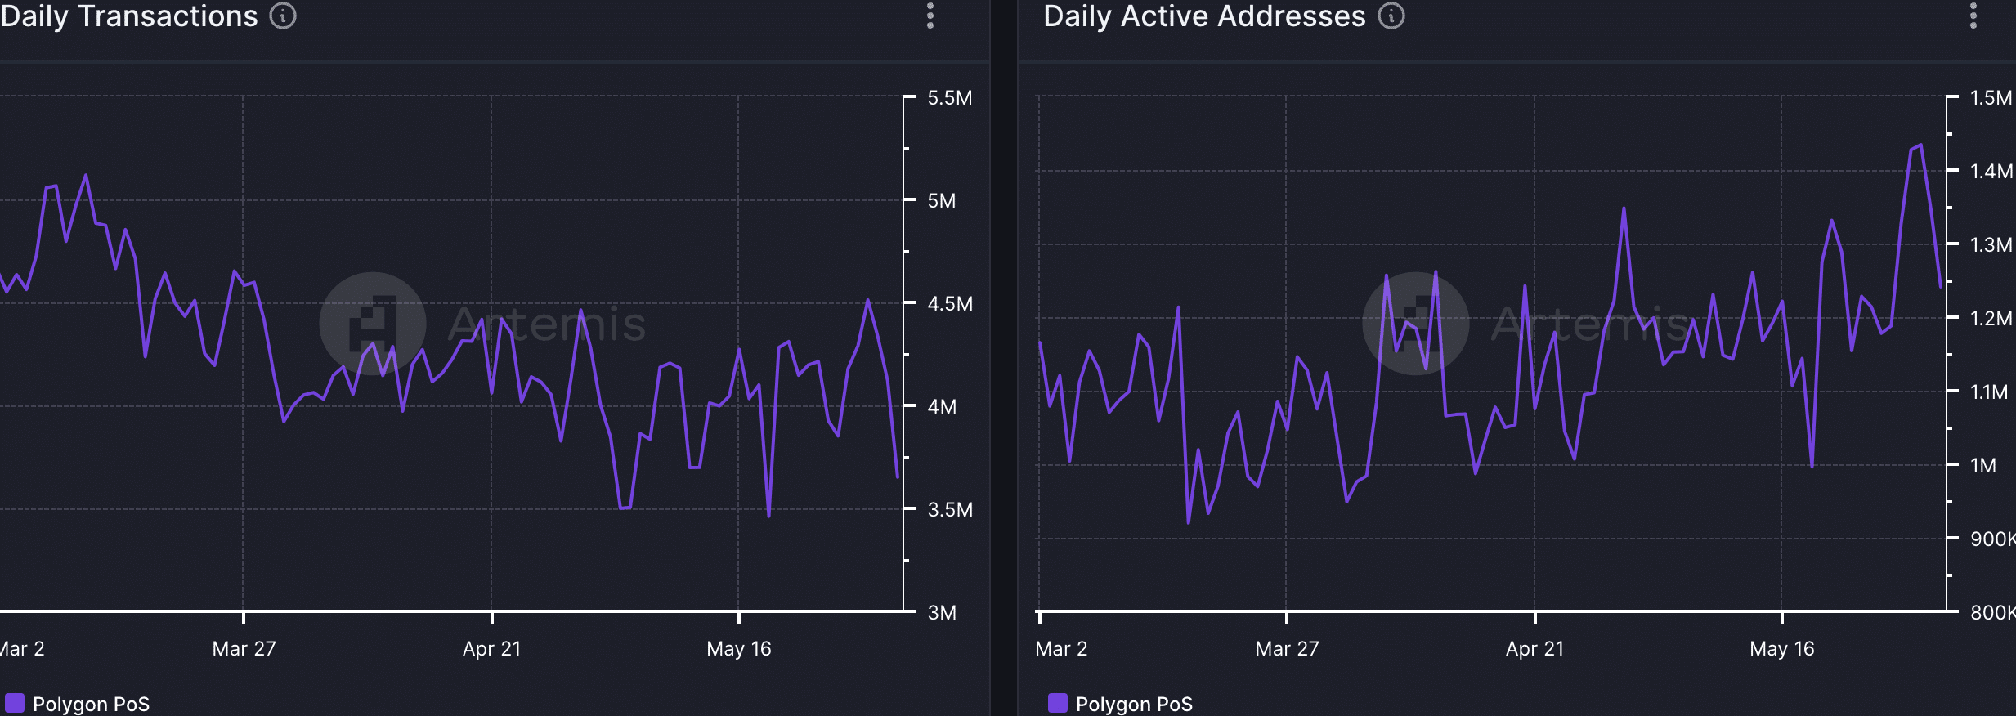Toggle Polygon PoS legend in Daily Transactions

(x=15, y=703)
